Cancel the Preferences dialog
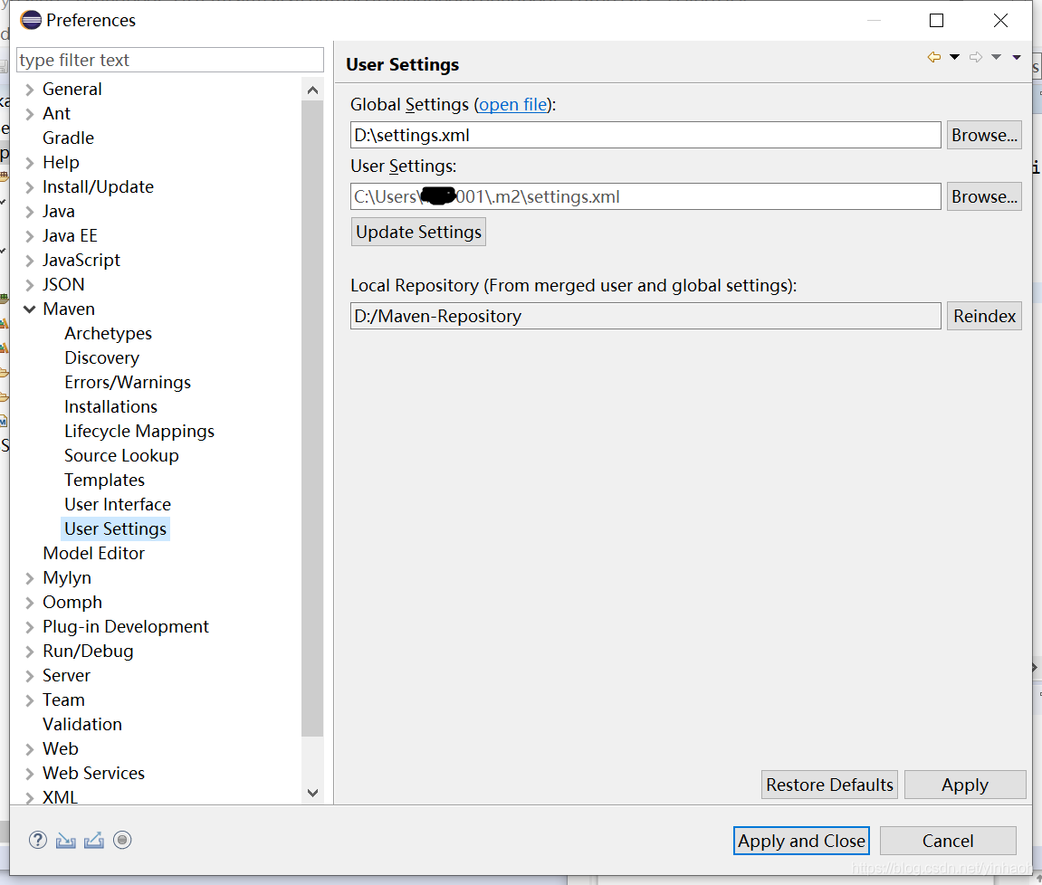Screen dimensions: 1042x885 tap(948, 842)
